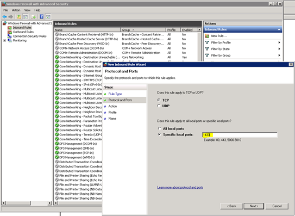Viewport: 295px width, 216px height.
Task: Sort by the Profile column header
Action: tap(173, 30)
